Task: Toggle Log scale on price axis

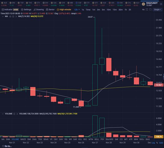Action: point(153,143)
